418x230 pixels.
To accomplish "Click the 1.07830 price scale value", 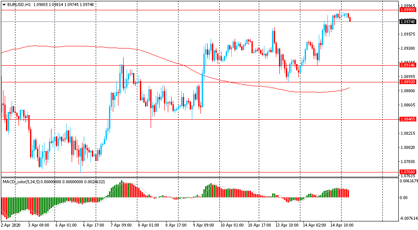I will click(x=408, y=161).
